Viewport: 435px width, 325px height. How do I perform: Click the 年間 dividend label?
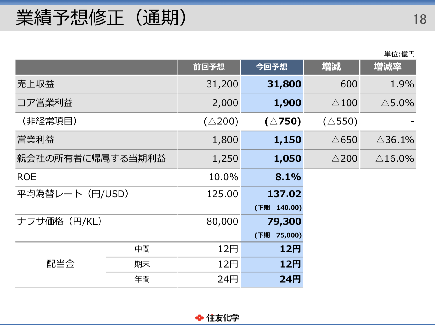[x=142, y=279]
